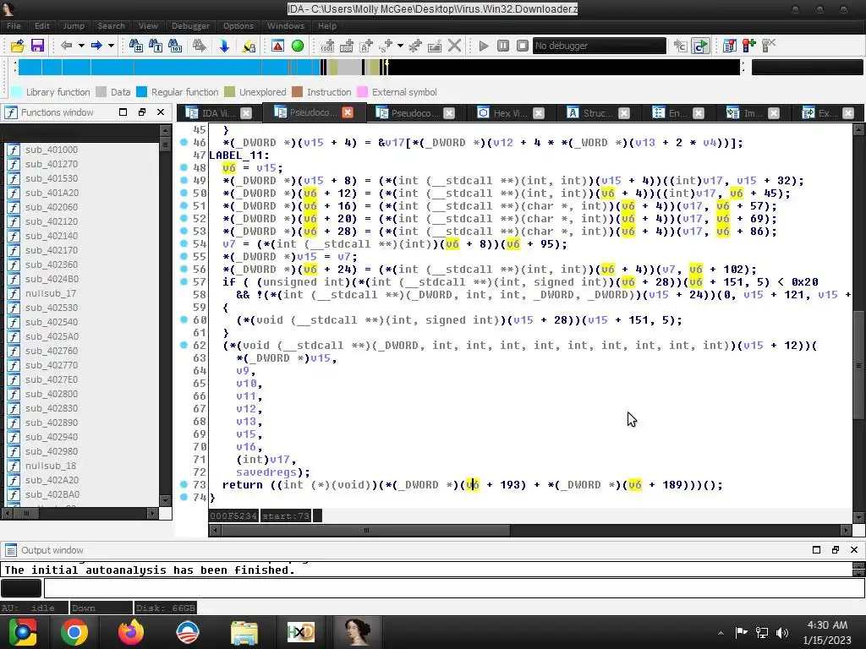Open Chrome from the taskbar
This screenshot has width=866, height=649.
click(x=74, y=632)
